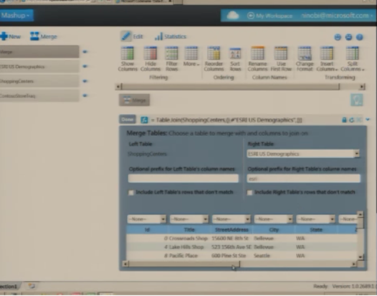Click the Reorder Columns icon
The width and height of the screenshot is (377, 296).
click(214, 53)
